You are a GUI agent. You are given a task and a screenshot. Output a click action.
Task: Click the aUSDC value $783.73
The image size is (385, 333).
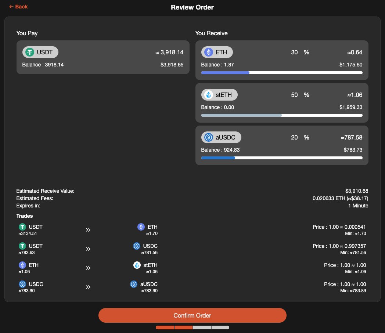tap(353, 150)
